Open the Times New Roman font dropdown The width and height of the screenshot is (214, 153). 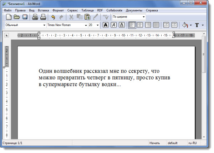click(x=86, y=25)
